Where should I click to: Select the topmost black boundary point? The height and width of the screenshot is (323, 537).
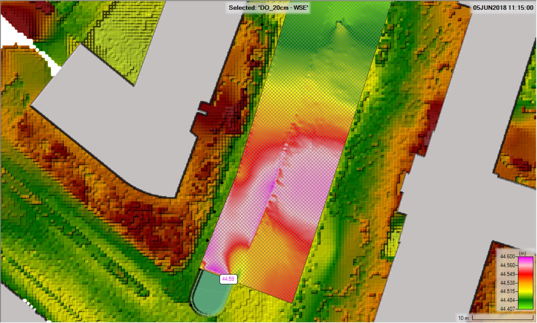click(262, 24)
